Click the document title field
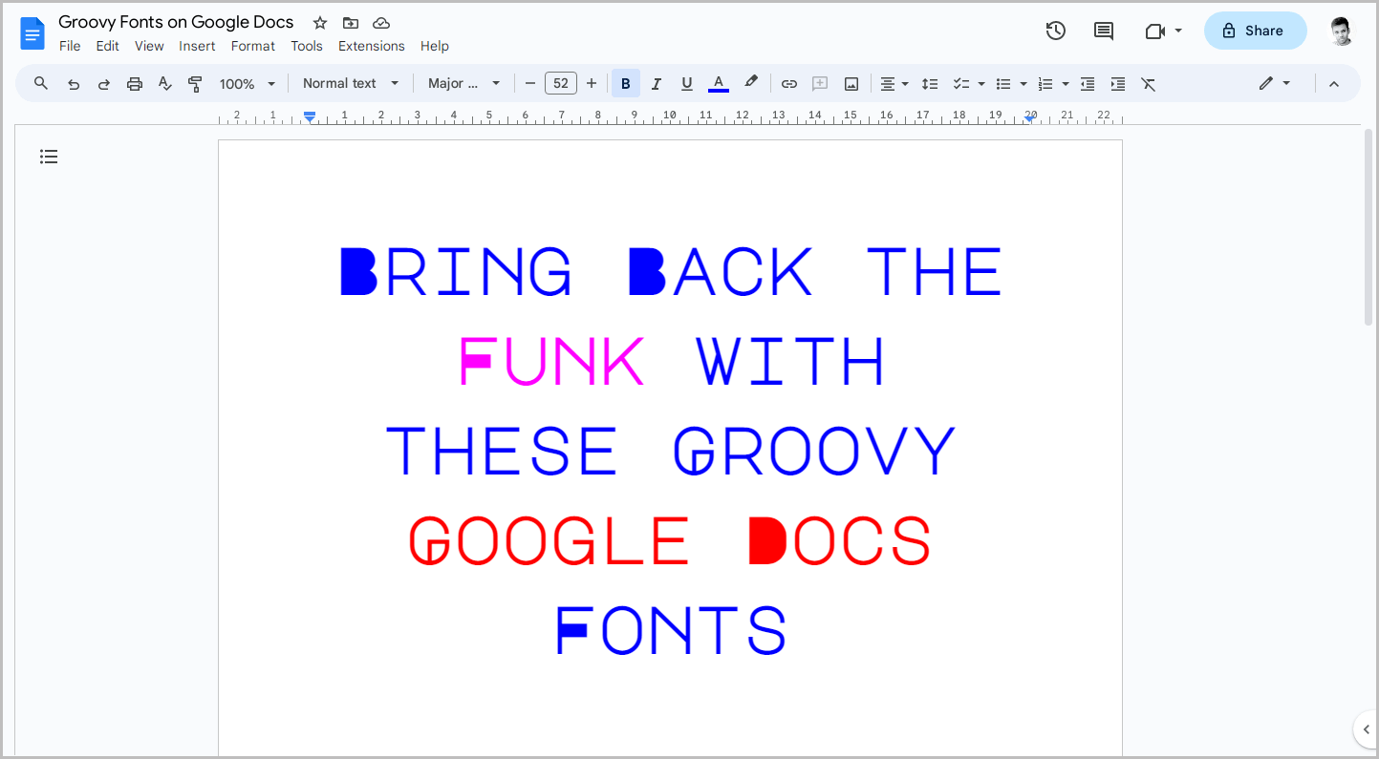 coord(176,21)
